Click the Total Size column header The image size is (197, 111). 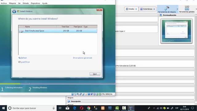[63, 27]
